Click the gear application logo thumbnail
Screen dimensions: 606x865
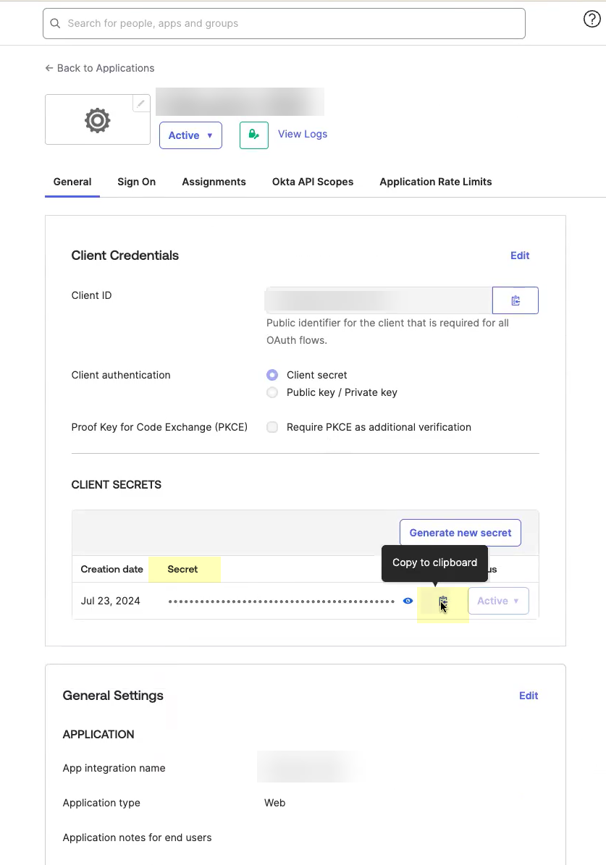point(97,120)
